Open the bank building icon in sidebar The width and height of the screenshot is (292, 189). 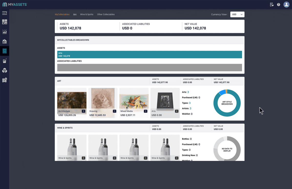click(x=4, y=41)
